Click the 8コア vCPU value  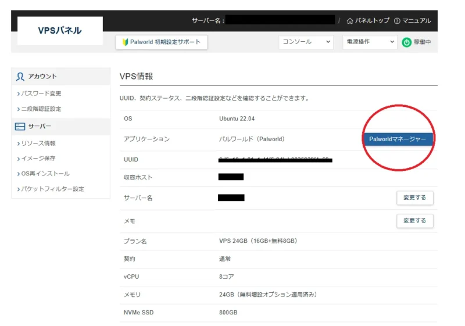tap(227, 277)
